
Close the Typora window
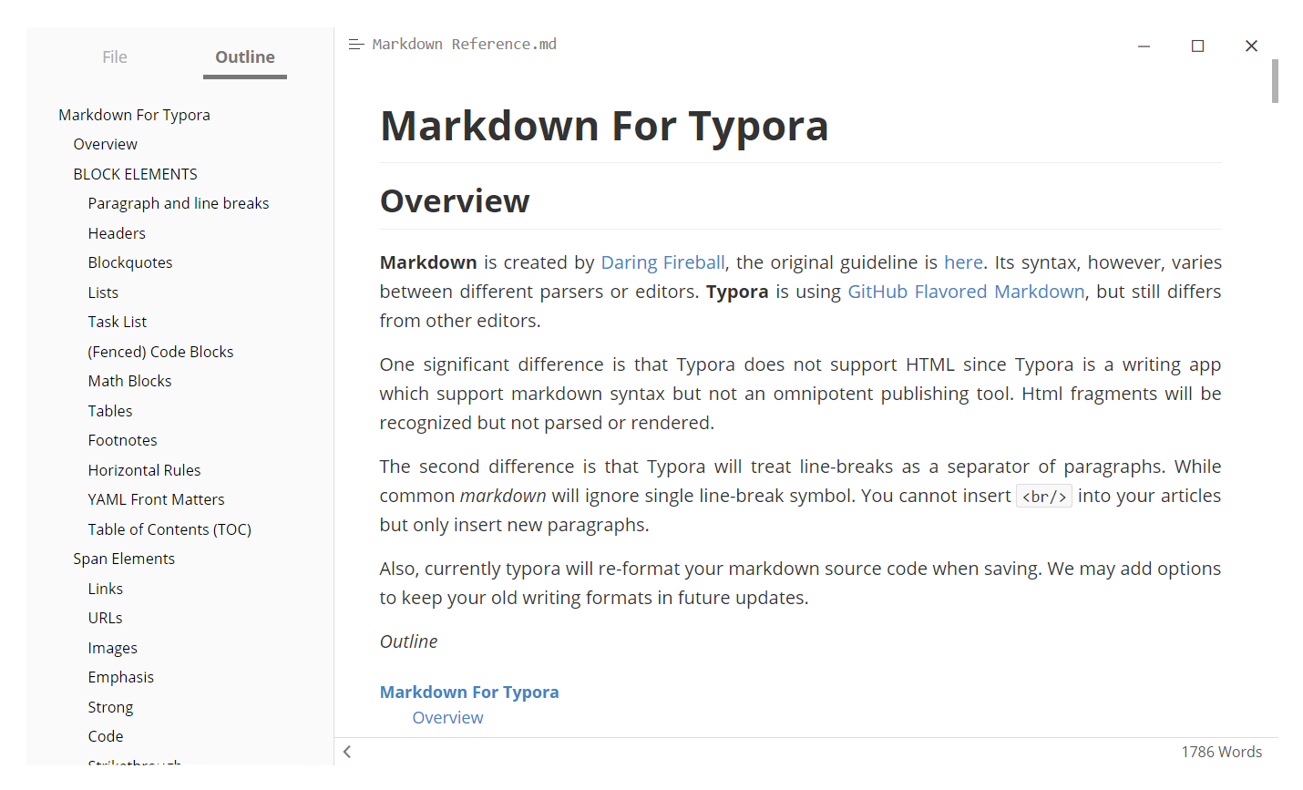click(x=1251, y=46)
